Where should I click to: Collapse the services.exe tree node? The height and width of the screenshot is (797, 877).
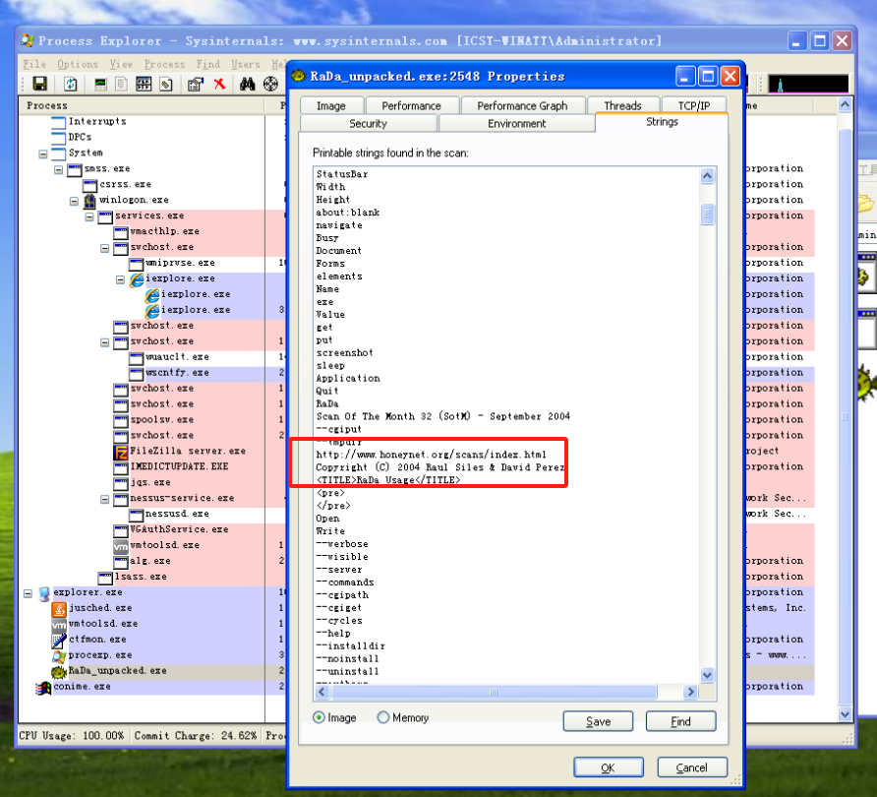(x=89, y=216)
